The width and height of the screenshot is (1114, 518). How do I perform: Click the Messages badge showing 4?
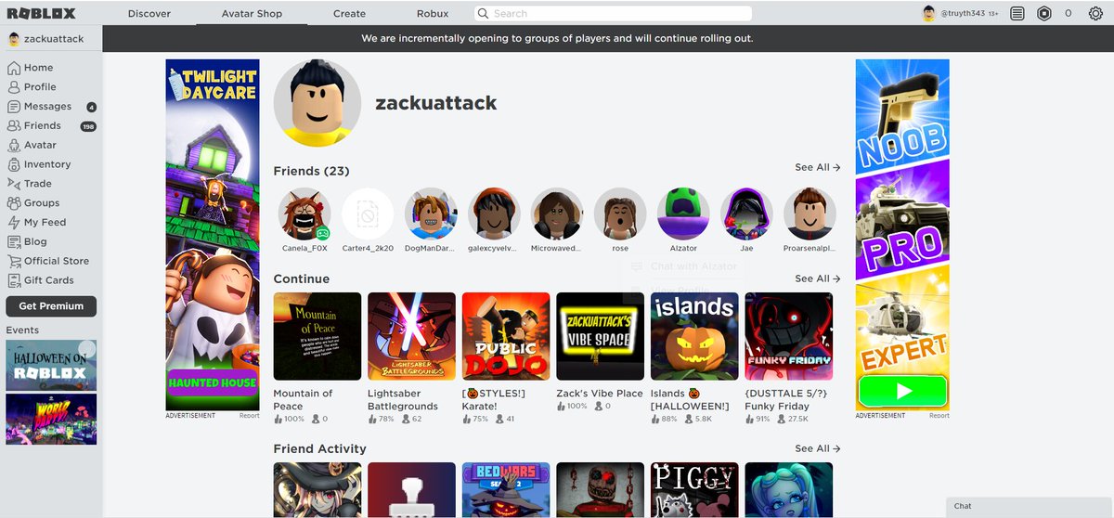click(92, 107)
